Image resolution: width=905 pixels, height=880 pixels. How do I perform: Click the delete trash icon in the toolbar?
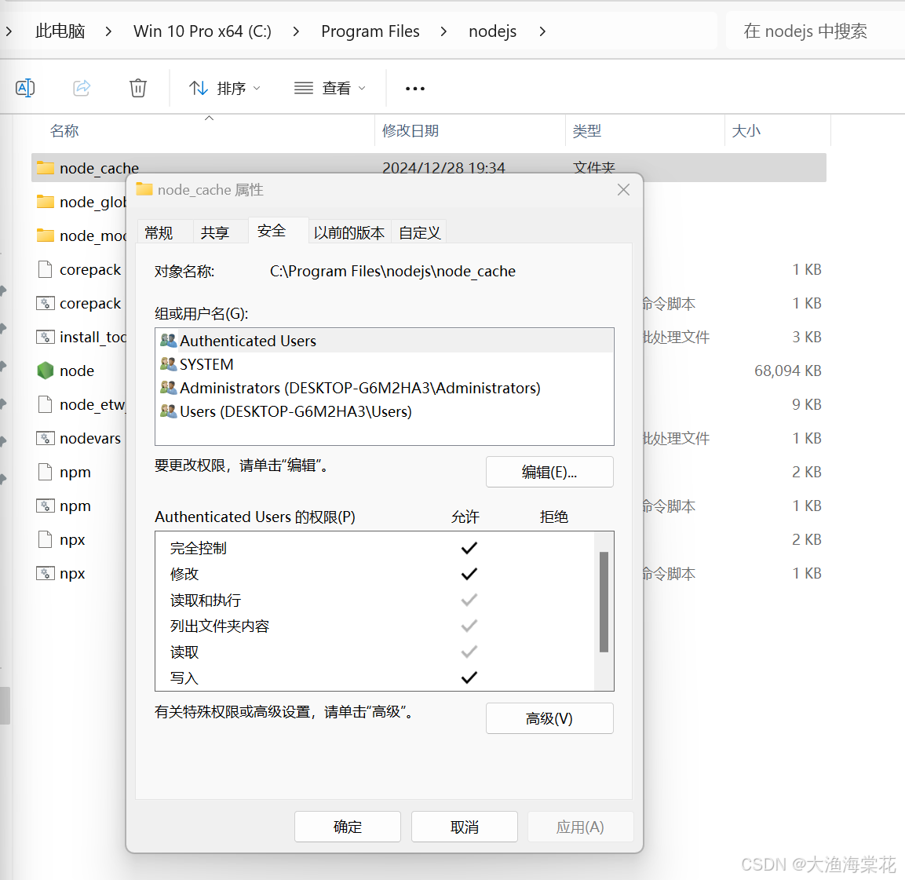pos(138,88)
